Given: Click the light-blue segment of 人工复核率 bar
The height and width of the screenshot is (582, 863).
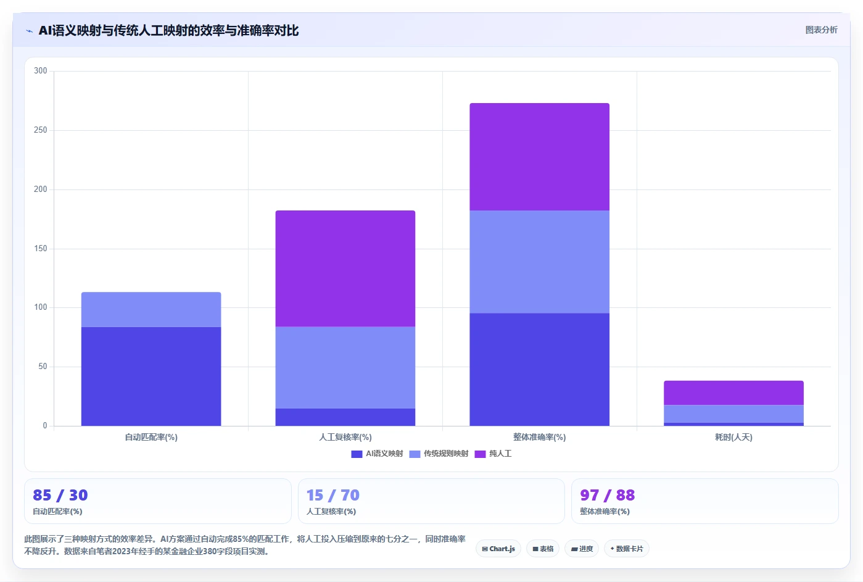Looking at the screenshot, I should [345, 367].
